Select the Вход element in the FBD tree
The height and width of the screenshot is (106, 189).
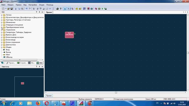point(8,50)
